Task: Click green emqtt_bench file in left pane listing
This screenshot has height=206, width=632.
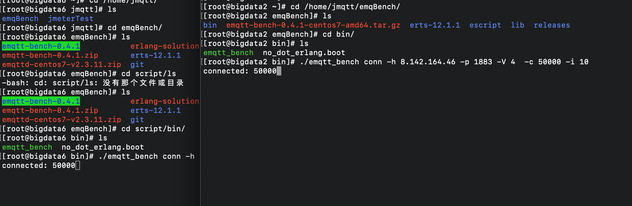Action: [x=27, y=147]
